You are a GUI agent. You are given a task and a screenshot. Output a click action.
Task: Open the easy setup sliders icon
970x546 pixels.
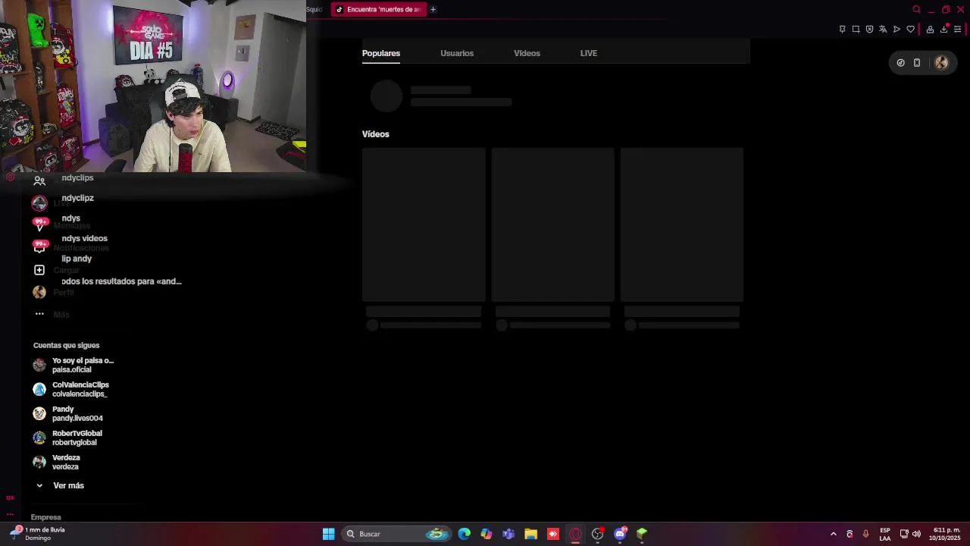pyautogui.click(x=957, y=29)
